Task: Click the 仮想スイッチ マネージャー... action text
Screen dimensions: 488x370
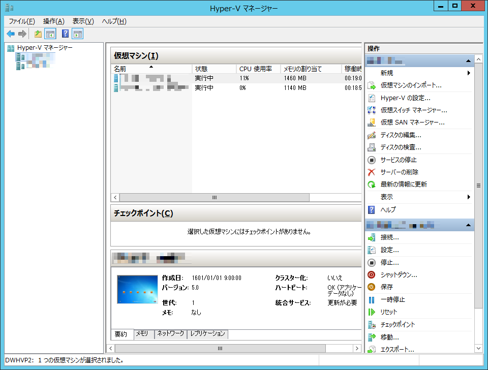Action: (414, 110)
